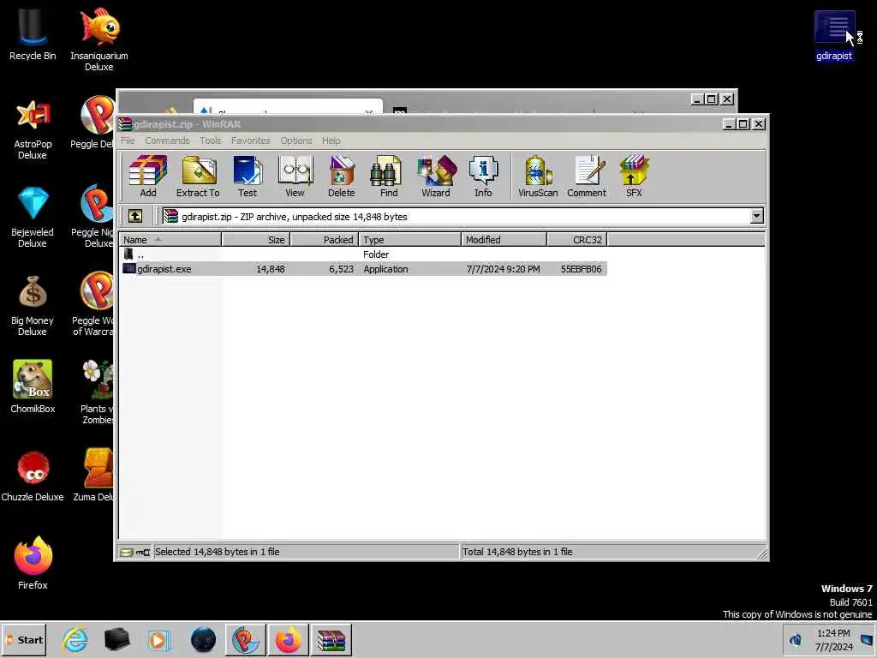This screenshot has width=877, height=658.
Task: Open the File menu
Action: [128, 141]
